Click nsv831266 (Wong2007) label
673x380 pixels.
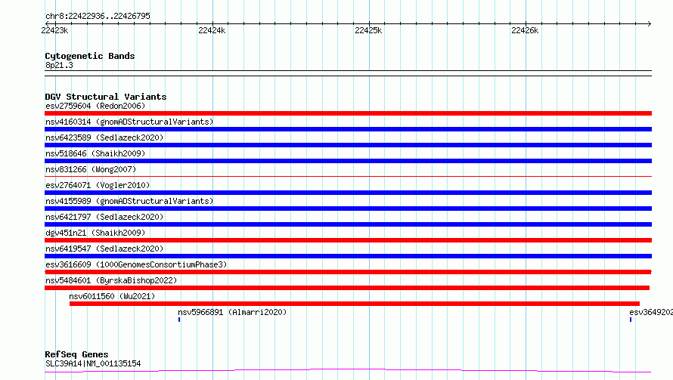[91, 169]
